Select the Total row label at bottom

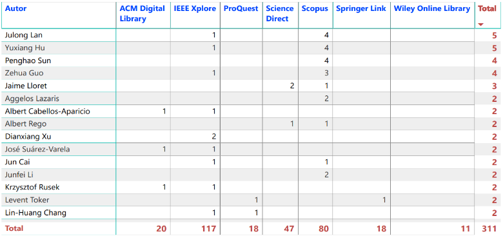pos(14,228)
